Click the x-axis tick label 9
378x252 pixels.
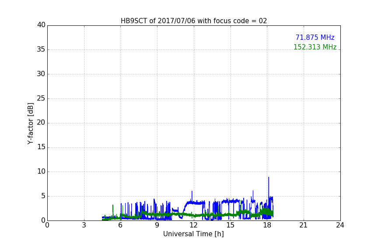157,225
